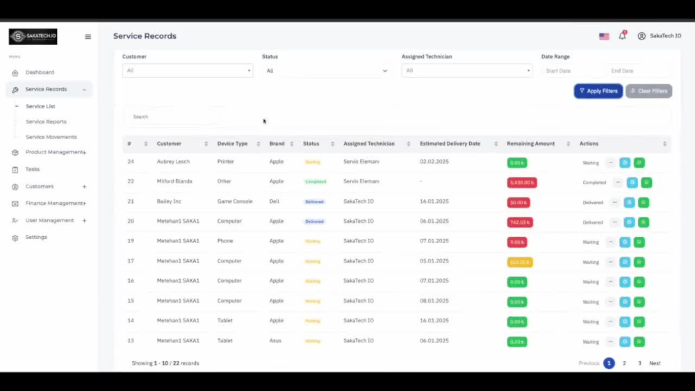Open Service List in sidebar
Image resolution: width=695 pixels, height=391 pixels.
point(40,107)
